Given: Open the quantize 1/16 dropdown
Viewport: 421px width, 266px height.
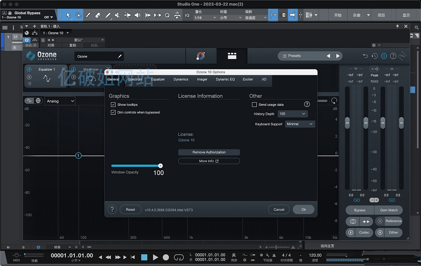Looking at the screenshot, I should 205,18.
